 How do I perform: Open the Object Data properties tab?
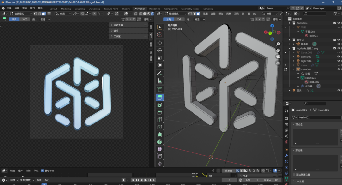pos(287,179)
